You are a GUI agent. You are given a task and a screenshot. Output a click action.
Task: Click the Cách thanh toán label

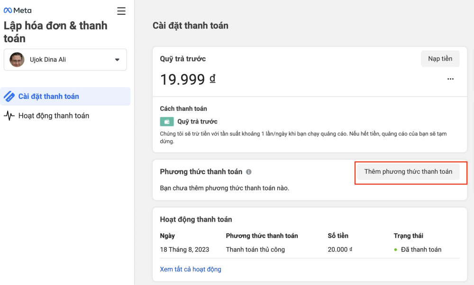tap(183, 109)
